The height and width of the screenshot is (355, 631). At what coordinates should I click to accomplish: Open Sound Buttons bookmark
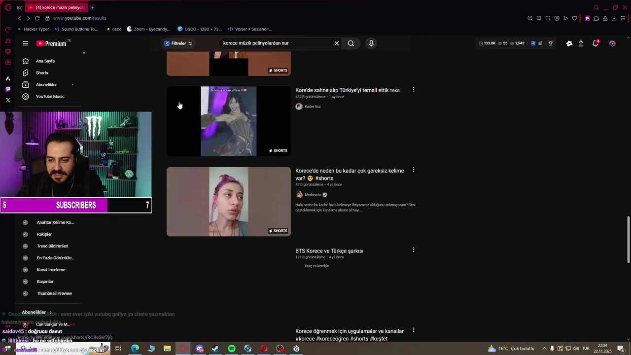pos(76,29)
